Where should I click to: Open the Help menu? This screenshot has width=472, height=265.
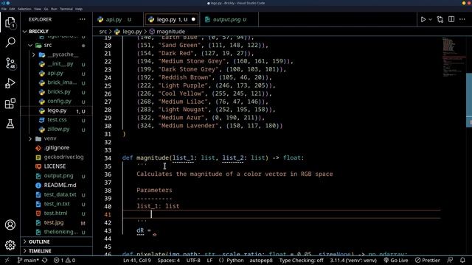point(79,9)
